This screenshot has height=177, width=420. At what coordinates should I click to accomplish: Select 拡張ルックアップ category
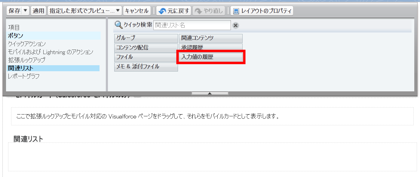[26, 60]
